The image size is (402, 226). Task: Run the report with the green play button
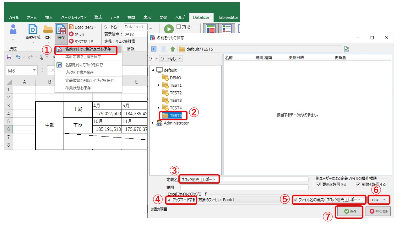point(169,29)
